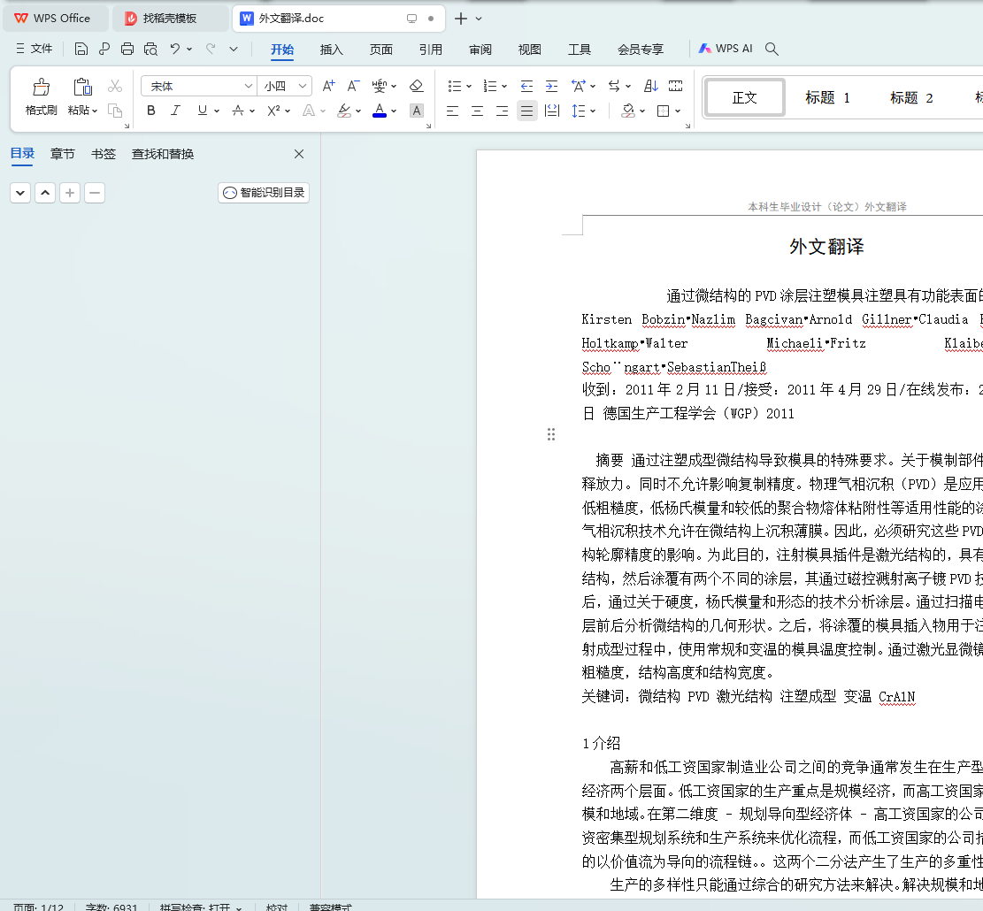This screenshot has width=983, height=911.
Task: Click the text highlight color pen
Action: [344, 111]
